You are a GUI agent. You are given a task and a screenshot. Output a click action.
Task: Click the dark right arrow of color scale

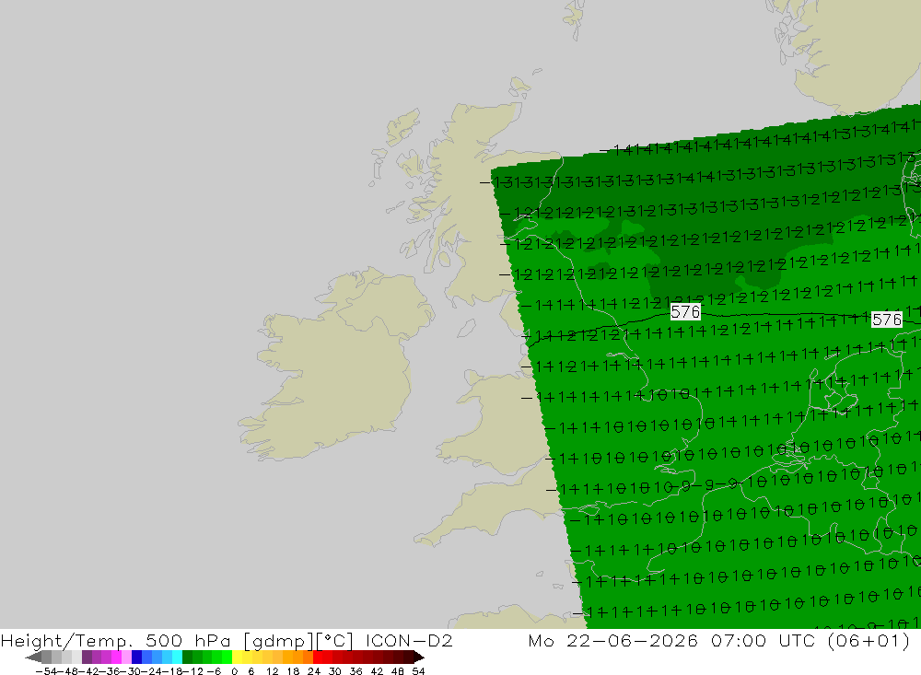tap(419, 658)
